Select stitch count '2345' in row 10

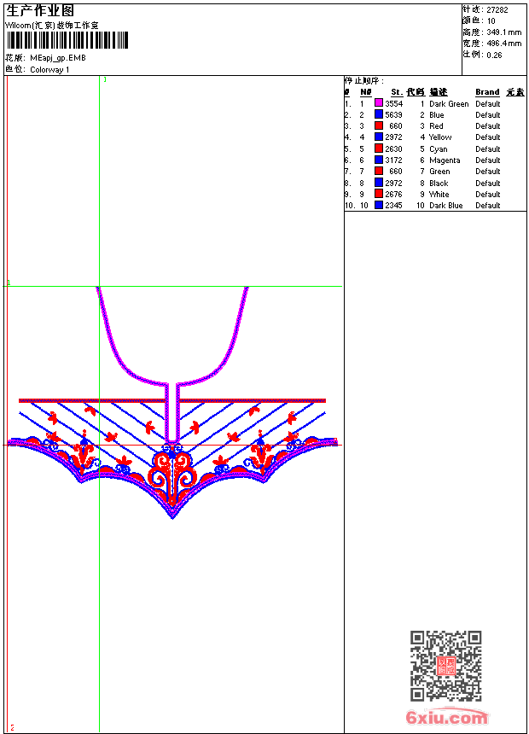click(393, 206)
